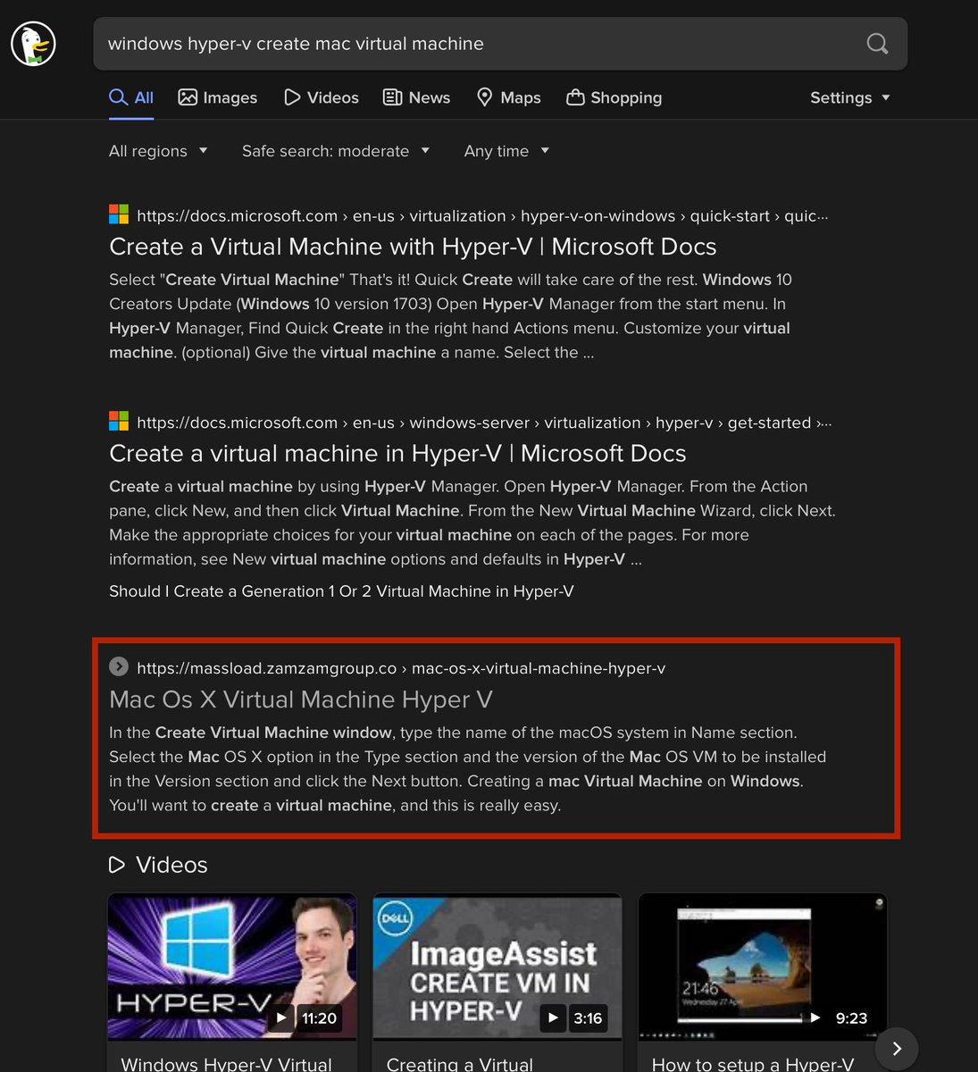Image resolution: width=978 pixels, height=1072 pixels.
Task: Expand the Any time date filter
Action: tap(506, 151)
